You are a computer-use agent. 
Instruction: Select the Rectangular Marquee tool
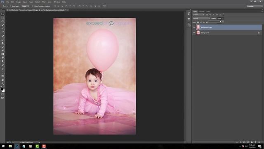pos(2,18)
